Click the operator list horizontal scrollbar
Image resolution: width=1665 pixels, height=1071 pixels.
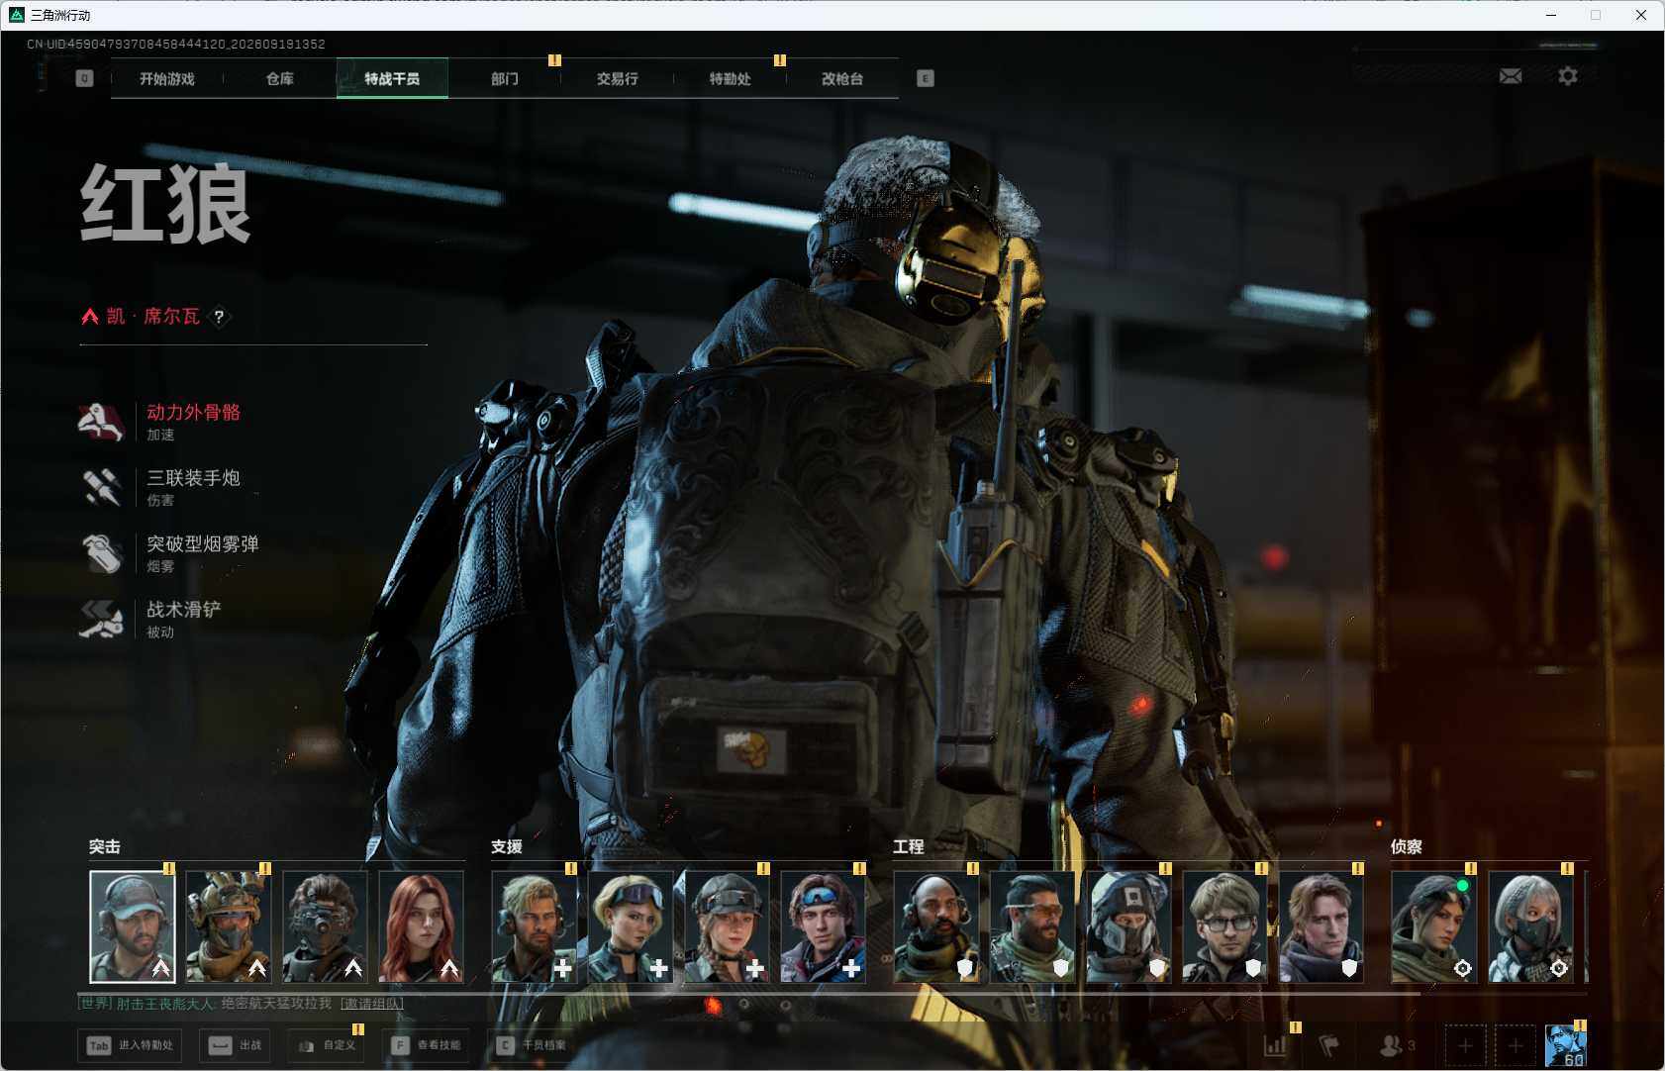coord(749,993)
